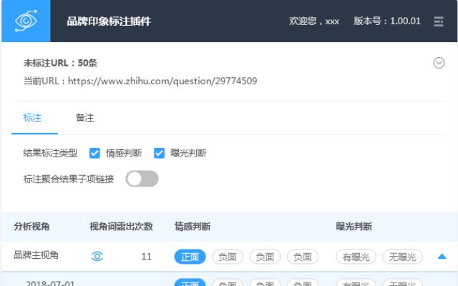
Task: Toggle the 标注聚合结果子项链接 switch
Action: pos(142,179)
